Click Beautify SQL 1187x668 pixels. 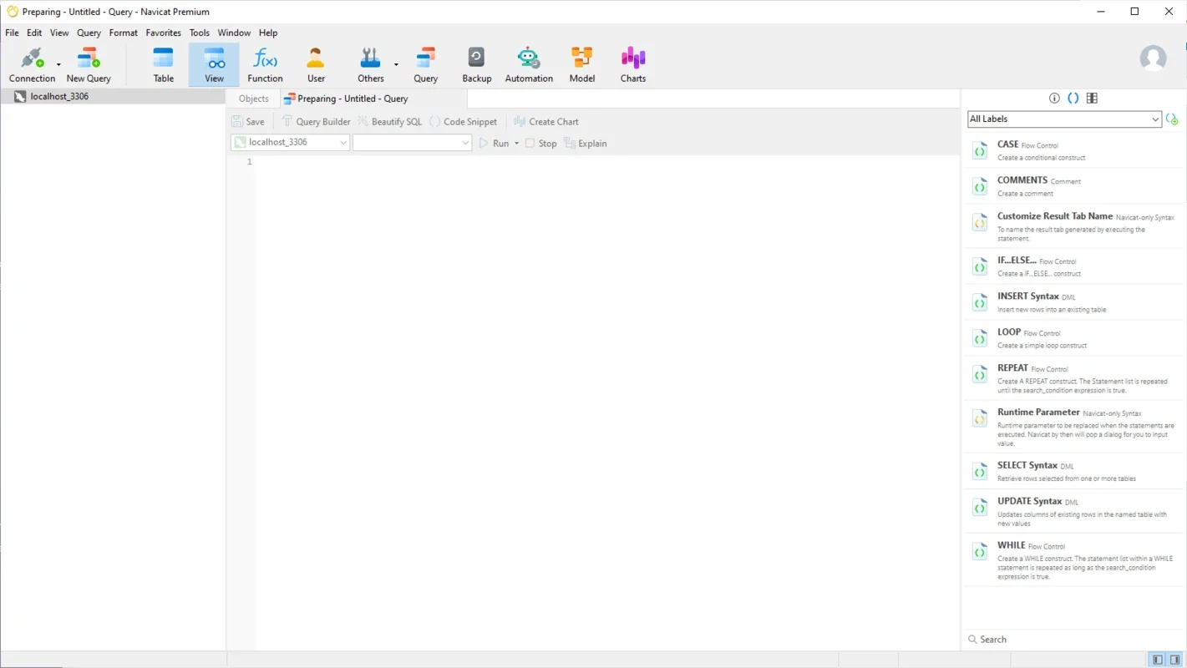tap(390, 121)
